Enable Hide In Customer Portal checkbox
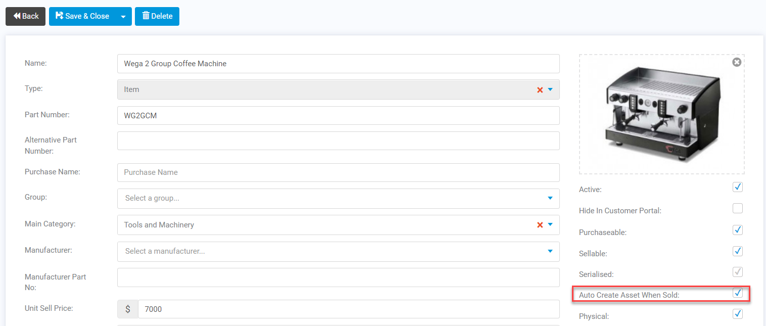 click(738, 208)
